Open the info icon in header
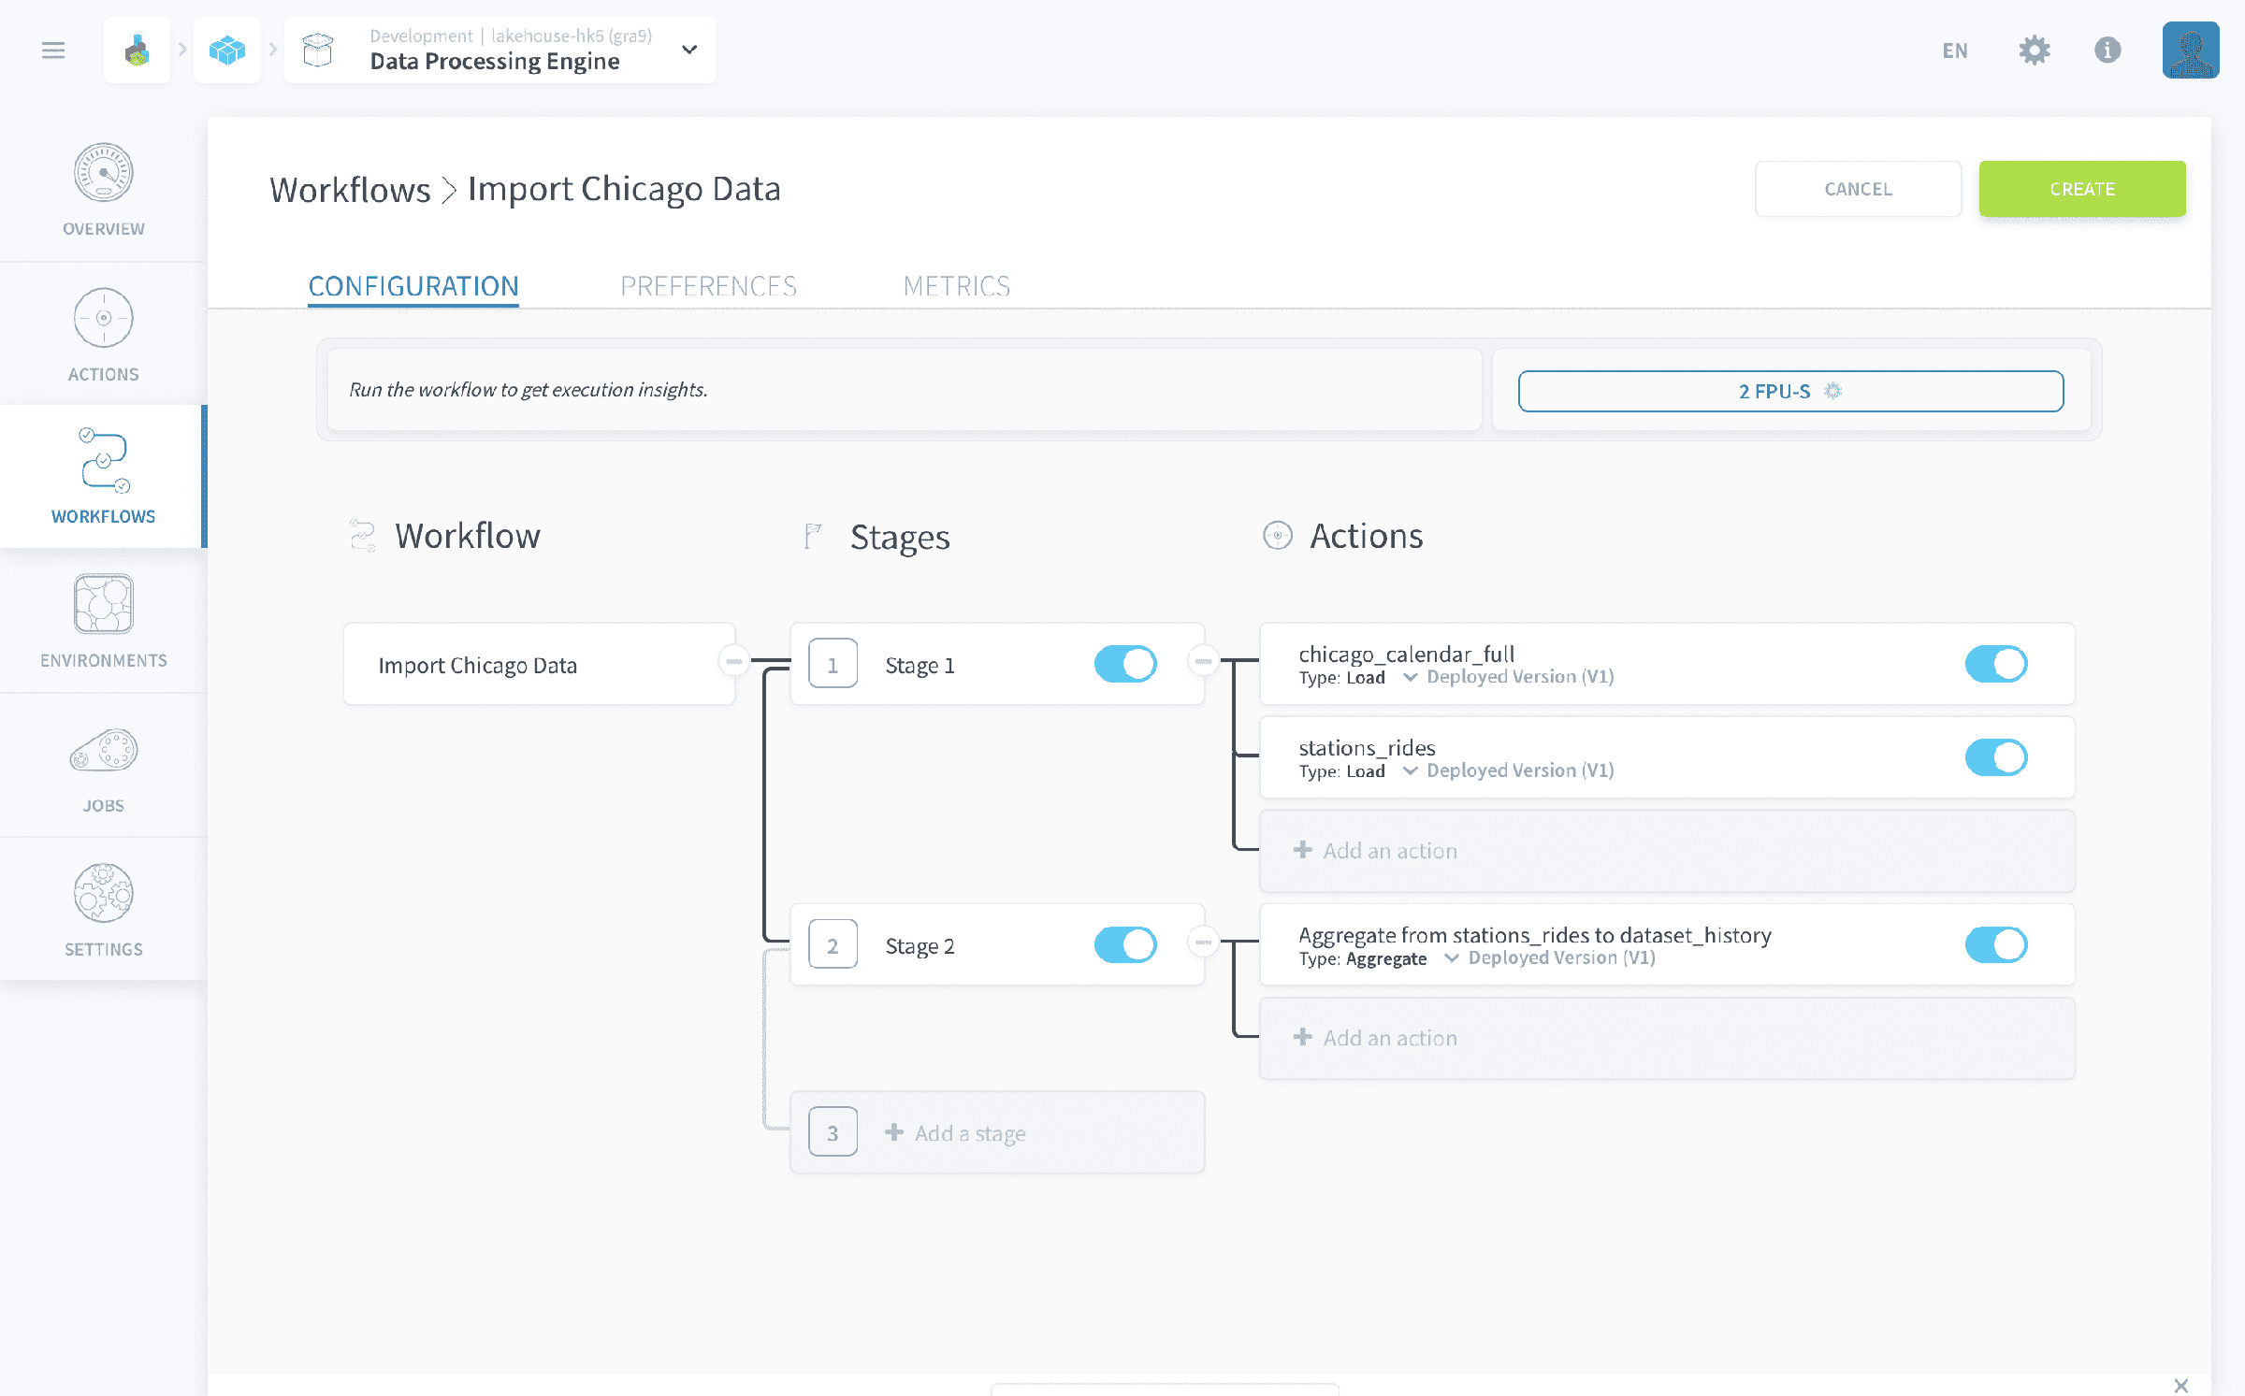2245x1396 pixels. [x=2107, y=50]
